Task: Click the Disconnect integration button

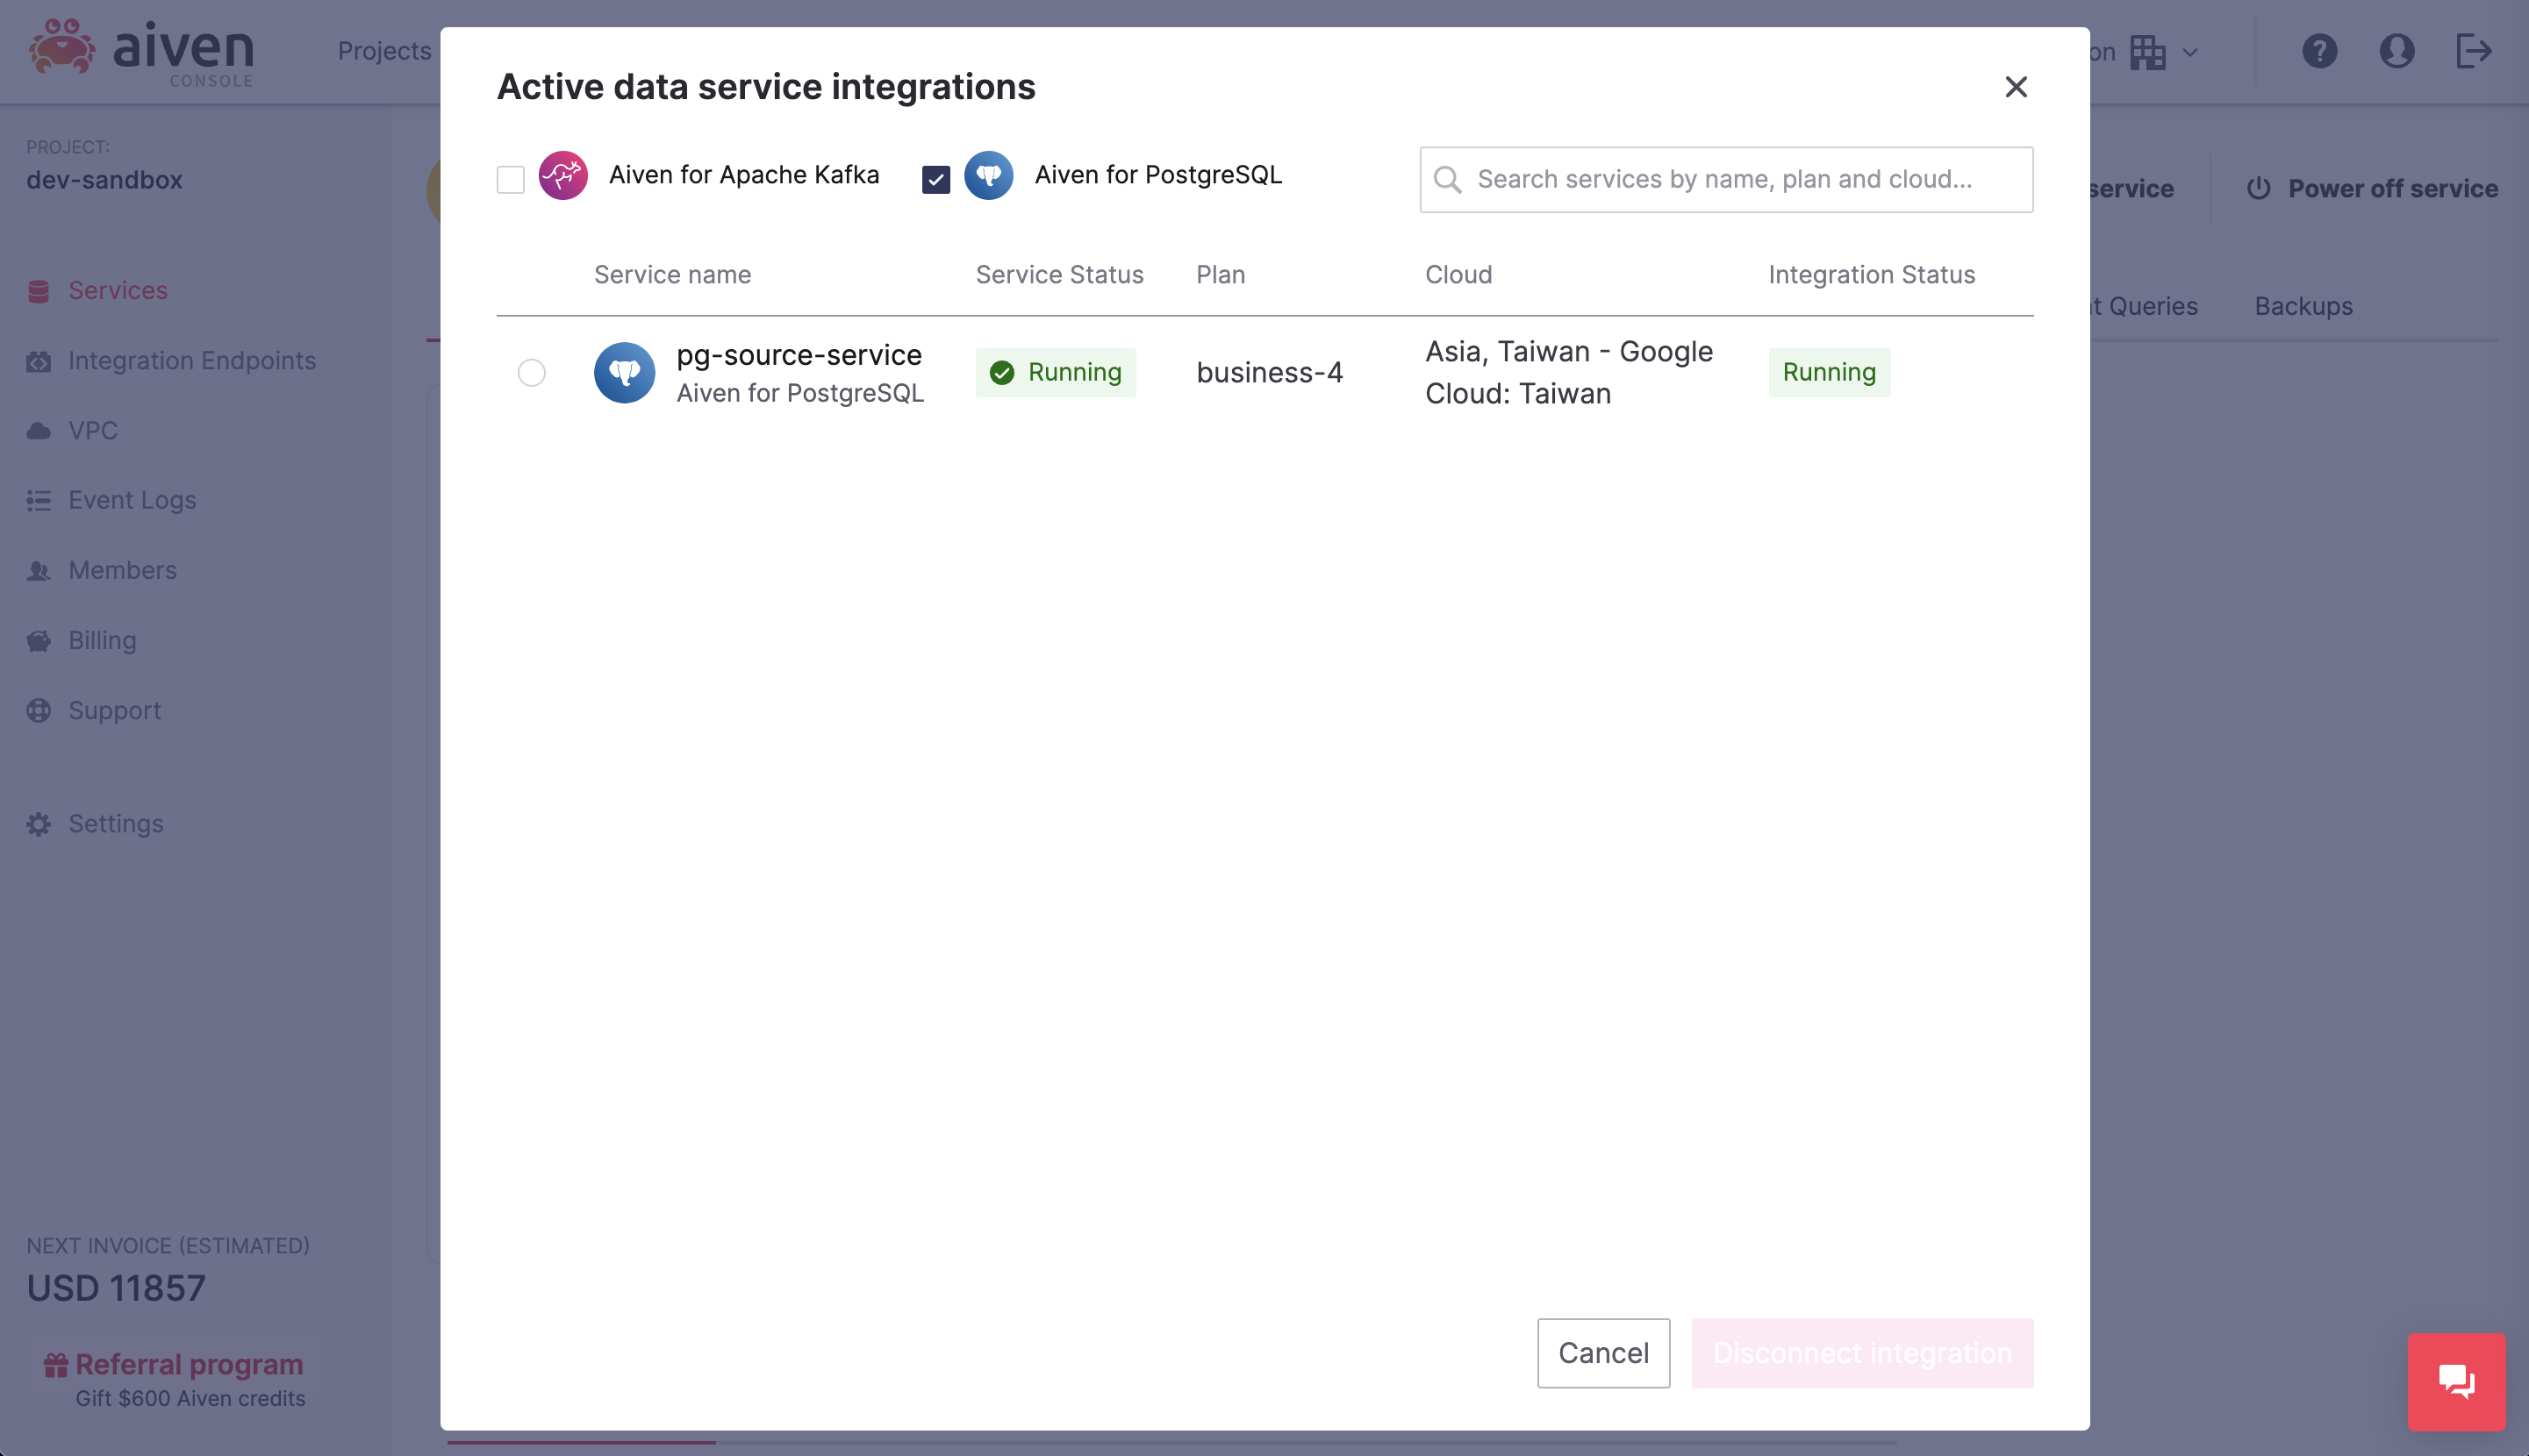Action: tap(1862, 1353)
